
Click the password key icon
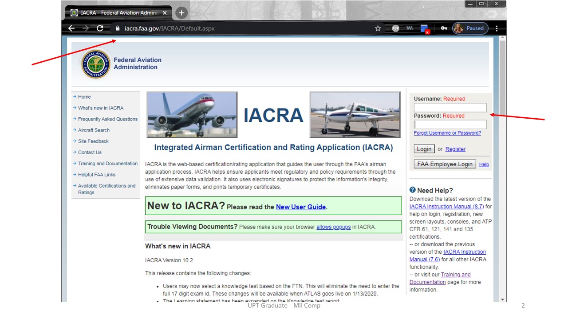point(444,28)
